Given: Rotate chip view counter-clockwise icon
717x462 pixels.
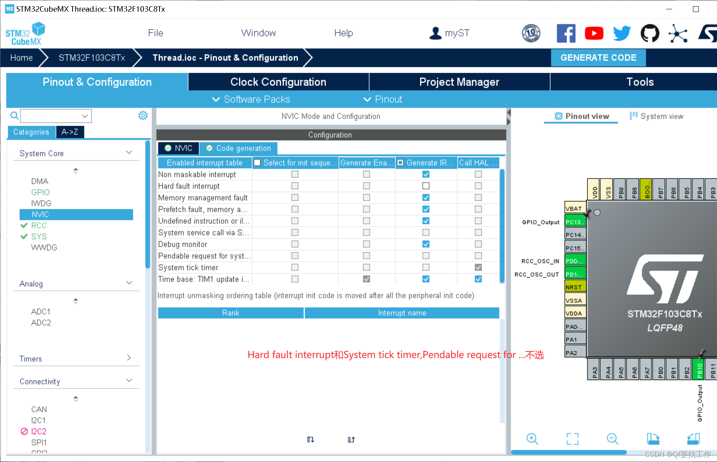Looking at the screenshot, I should coord(693,439).
